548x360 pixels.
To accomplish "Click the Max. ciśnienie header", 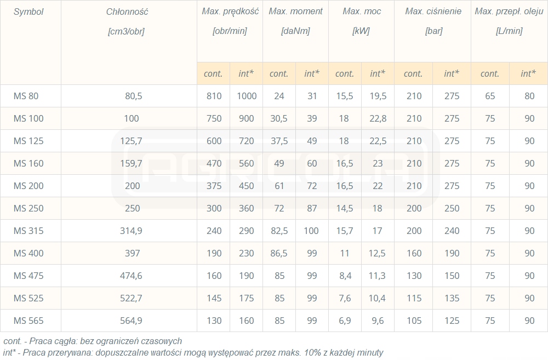I will 433,12.
